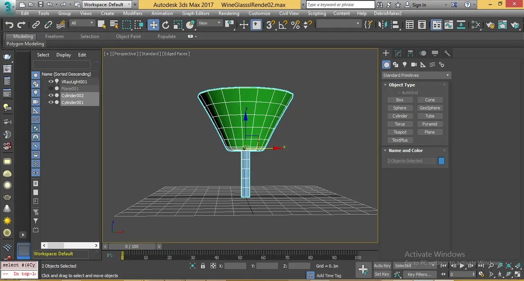This screenshot has height=281, width=524.
Task: Toggle Display Lights filter in Scene Explorer
Action: pyautogui.click(x=36, y=93)
